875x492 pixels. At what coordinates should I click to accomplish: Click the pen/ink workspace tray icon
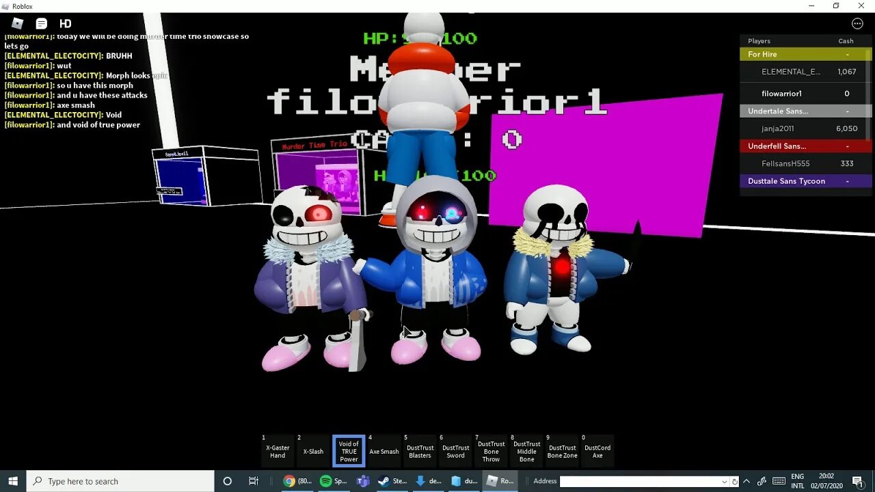click(762, 481)
